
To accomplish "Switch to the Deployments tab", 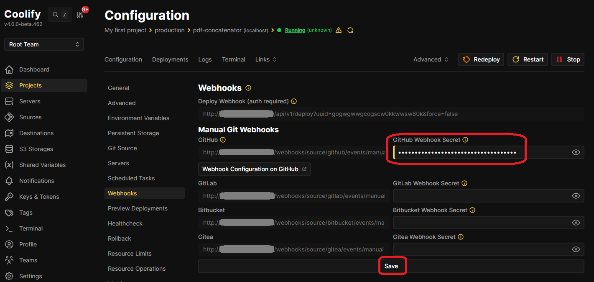I will (170, 59).
